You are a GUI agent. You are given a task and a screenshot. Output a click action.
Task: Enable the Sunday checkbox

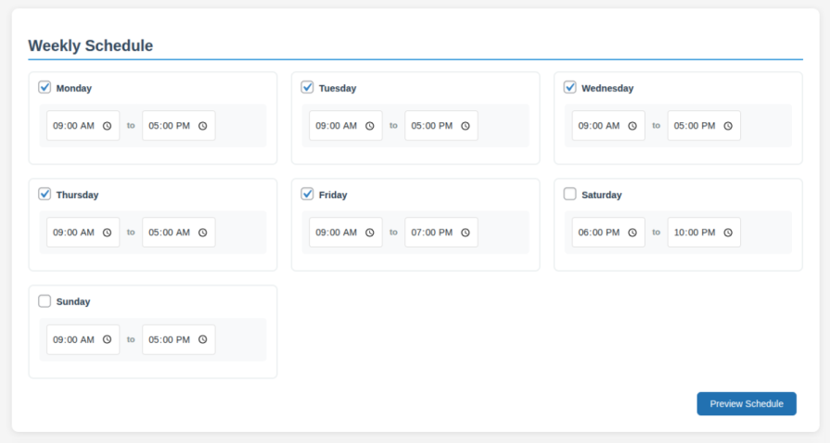(x=45, y=301)
